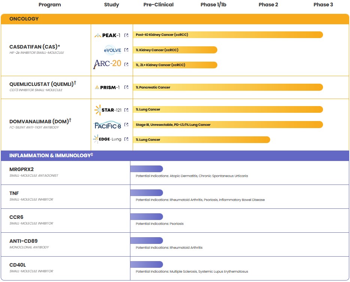Click the 1L Pancreatic Cancer progress bar
The width and height of the screenshot is (350, 282).
(x=227, y=87)
